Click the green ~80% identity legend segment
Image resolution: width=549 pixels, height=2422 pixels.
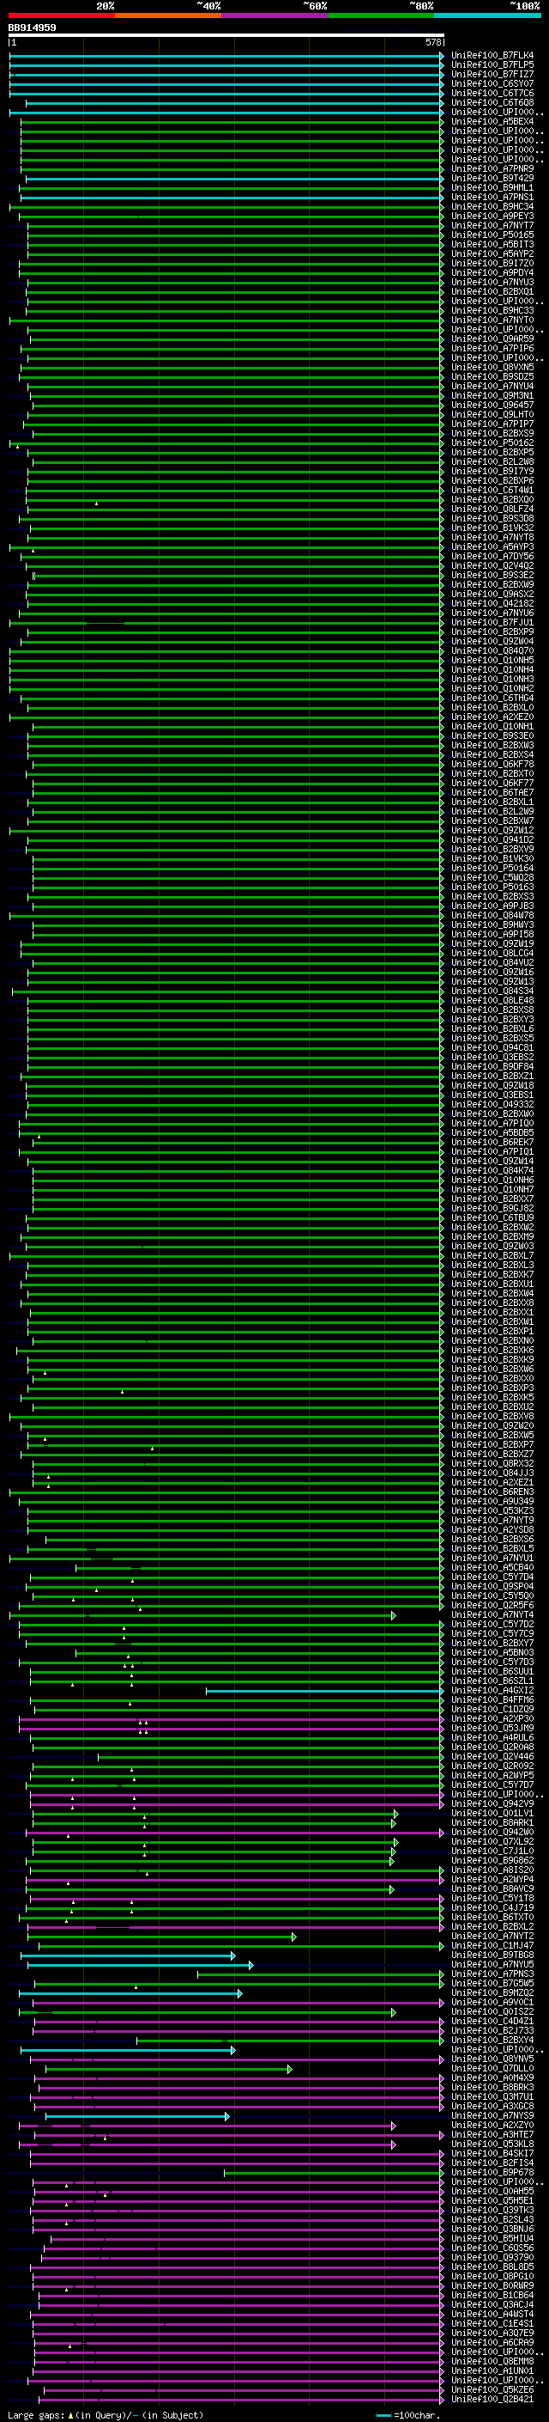coord(381,15)
